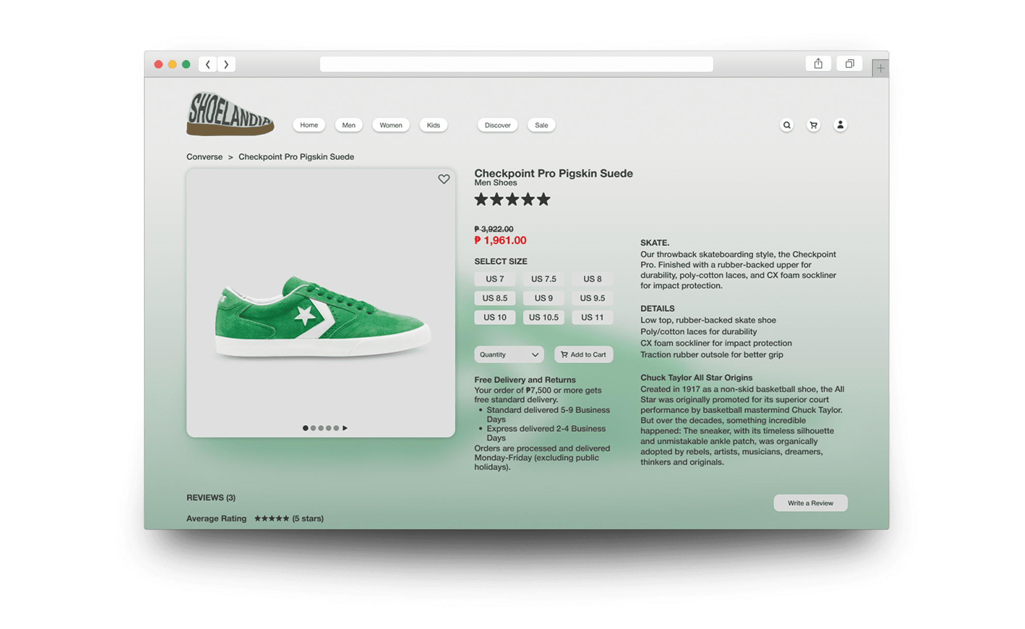Click the browser share icon
Viewport: 1025px width, 629px height.
[x=818, y=64]
